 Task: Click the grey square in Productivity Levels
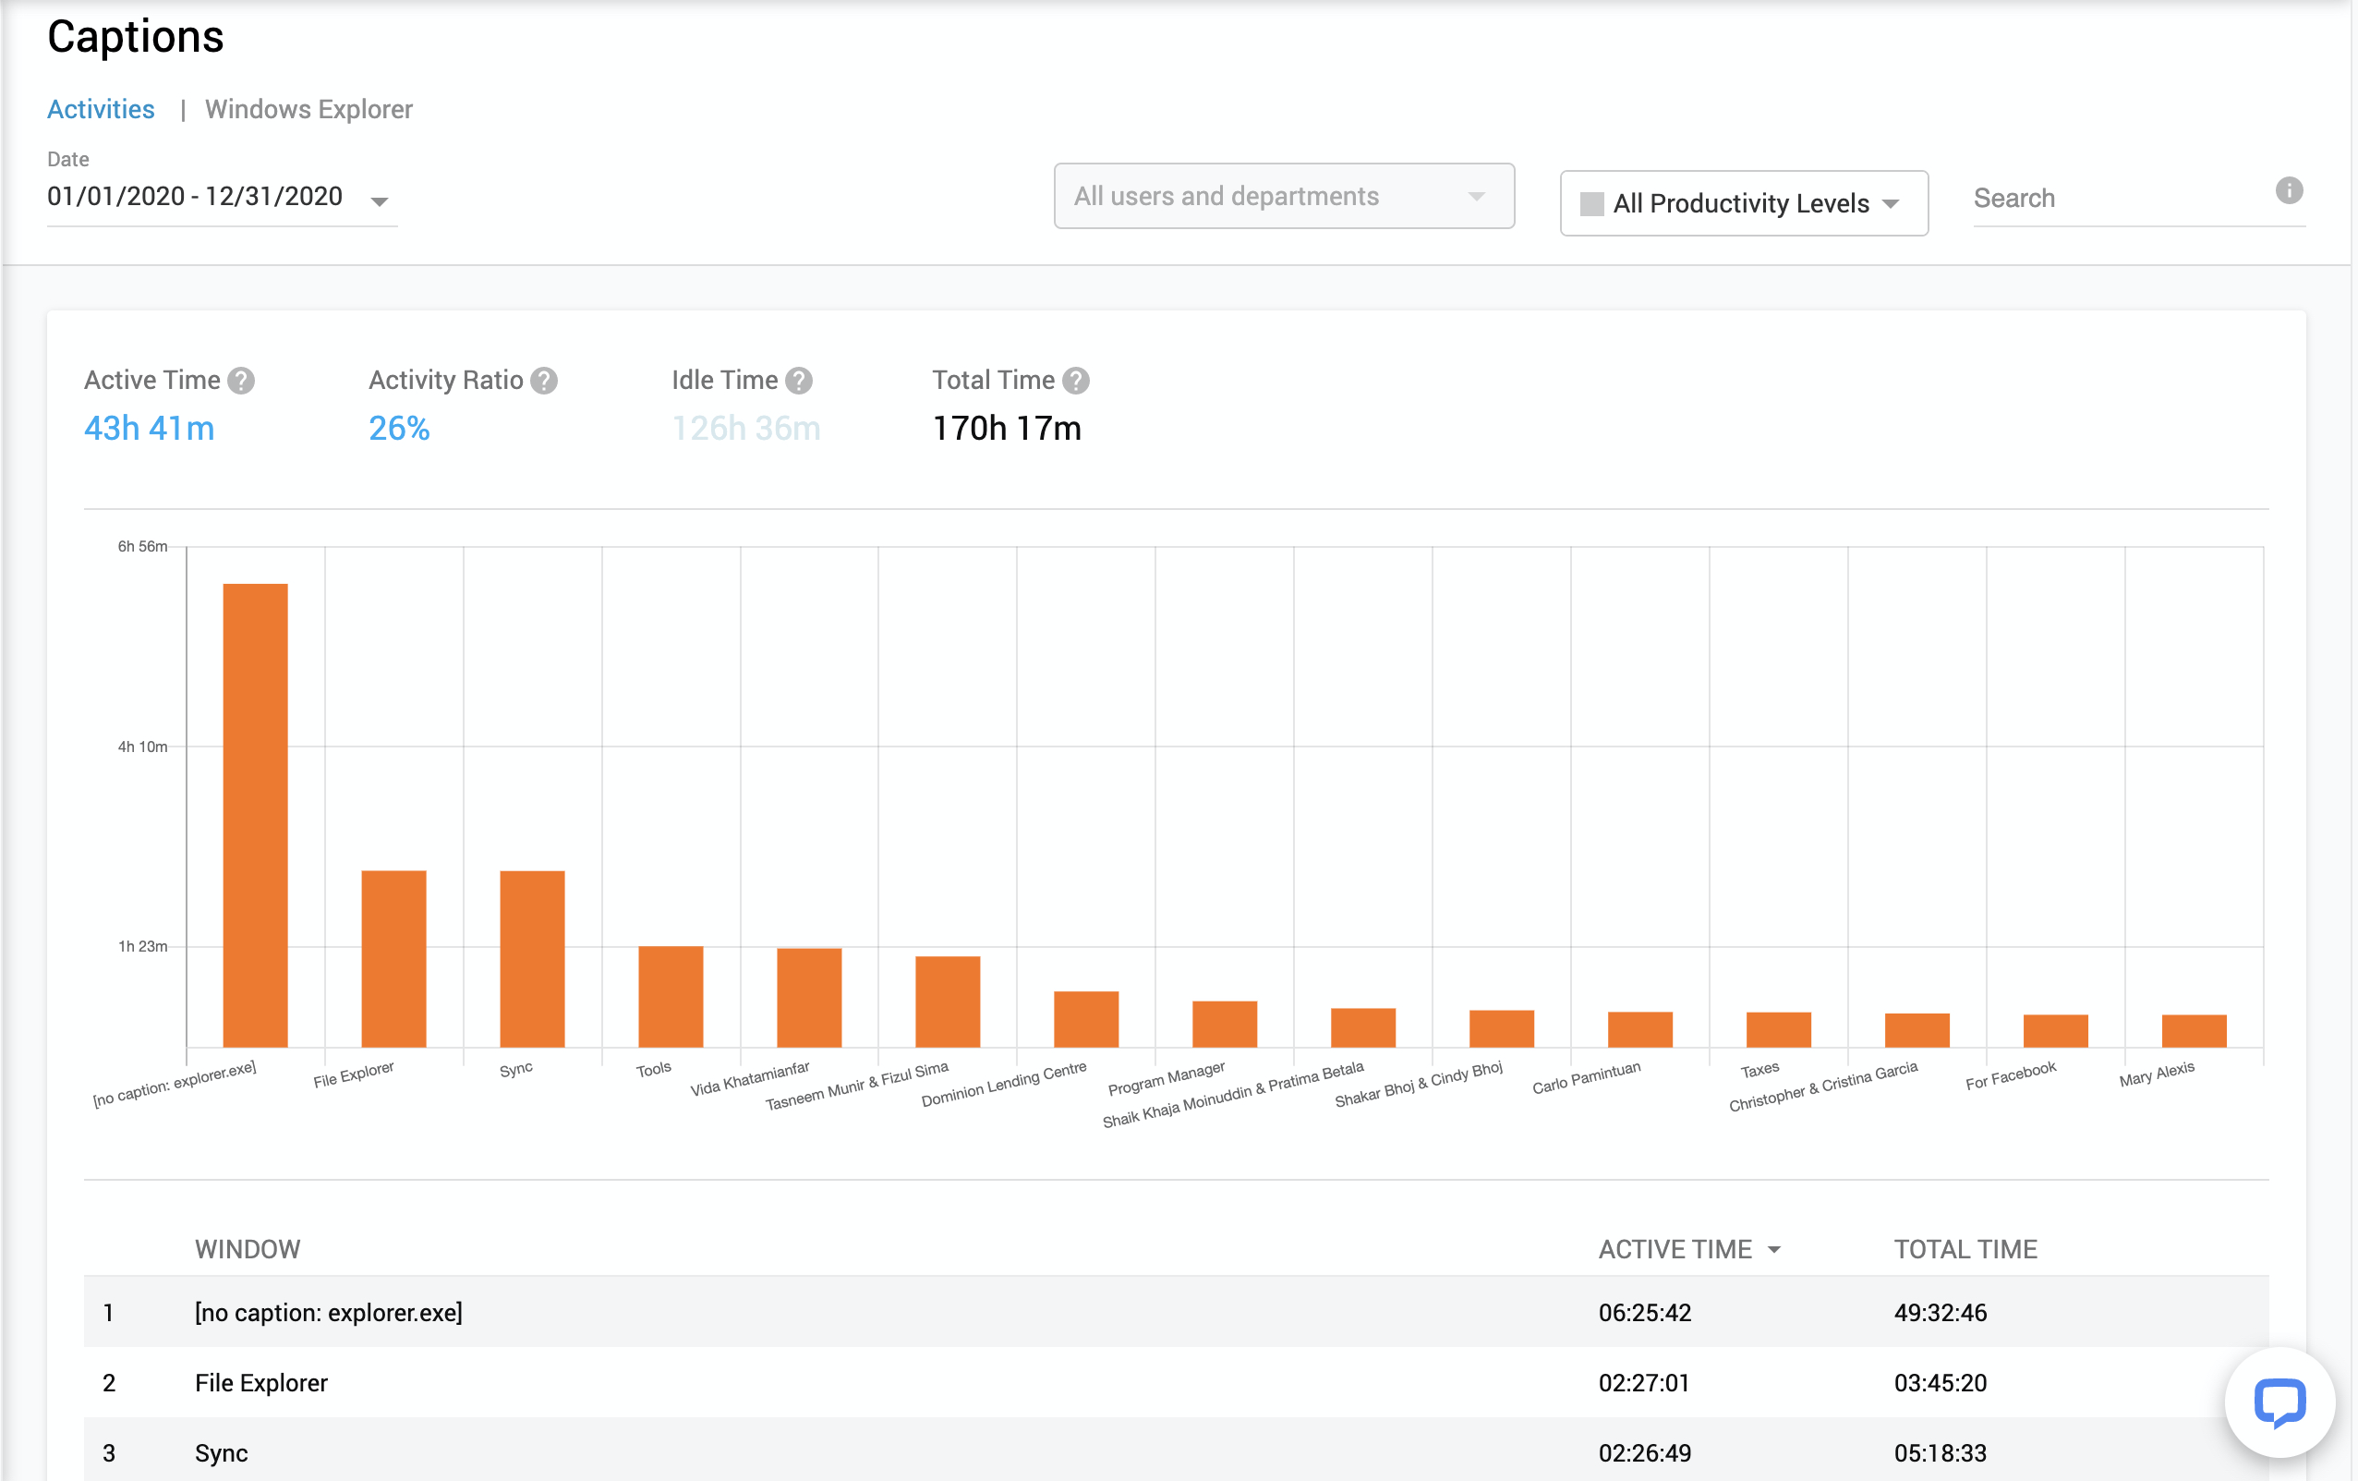pyautogui.click(x=1592, y=204)
